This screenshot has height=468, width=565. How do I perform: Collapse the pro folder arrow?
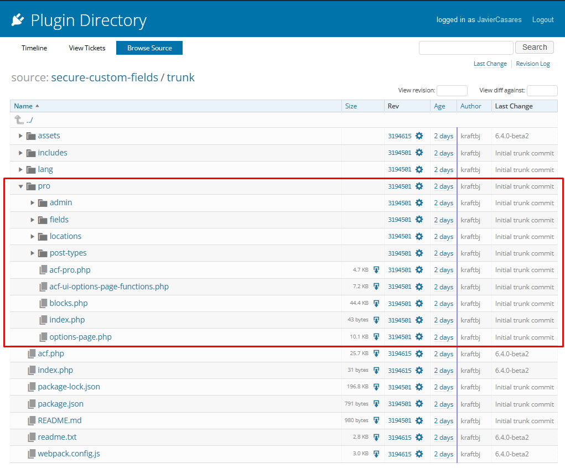pos(20,186)
